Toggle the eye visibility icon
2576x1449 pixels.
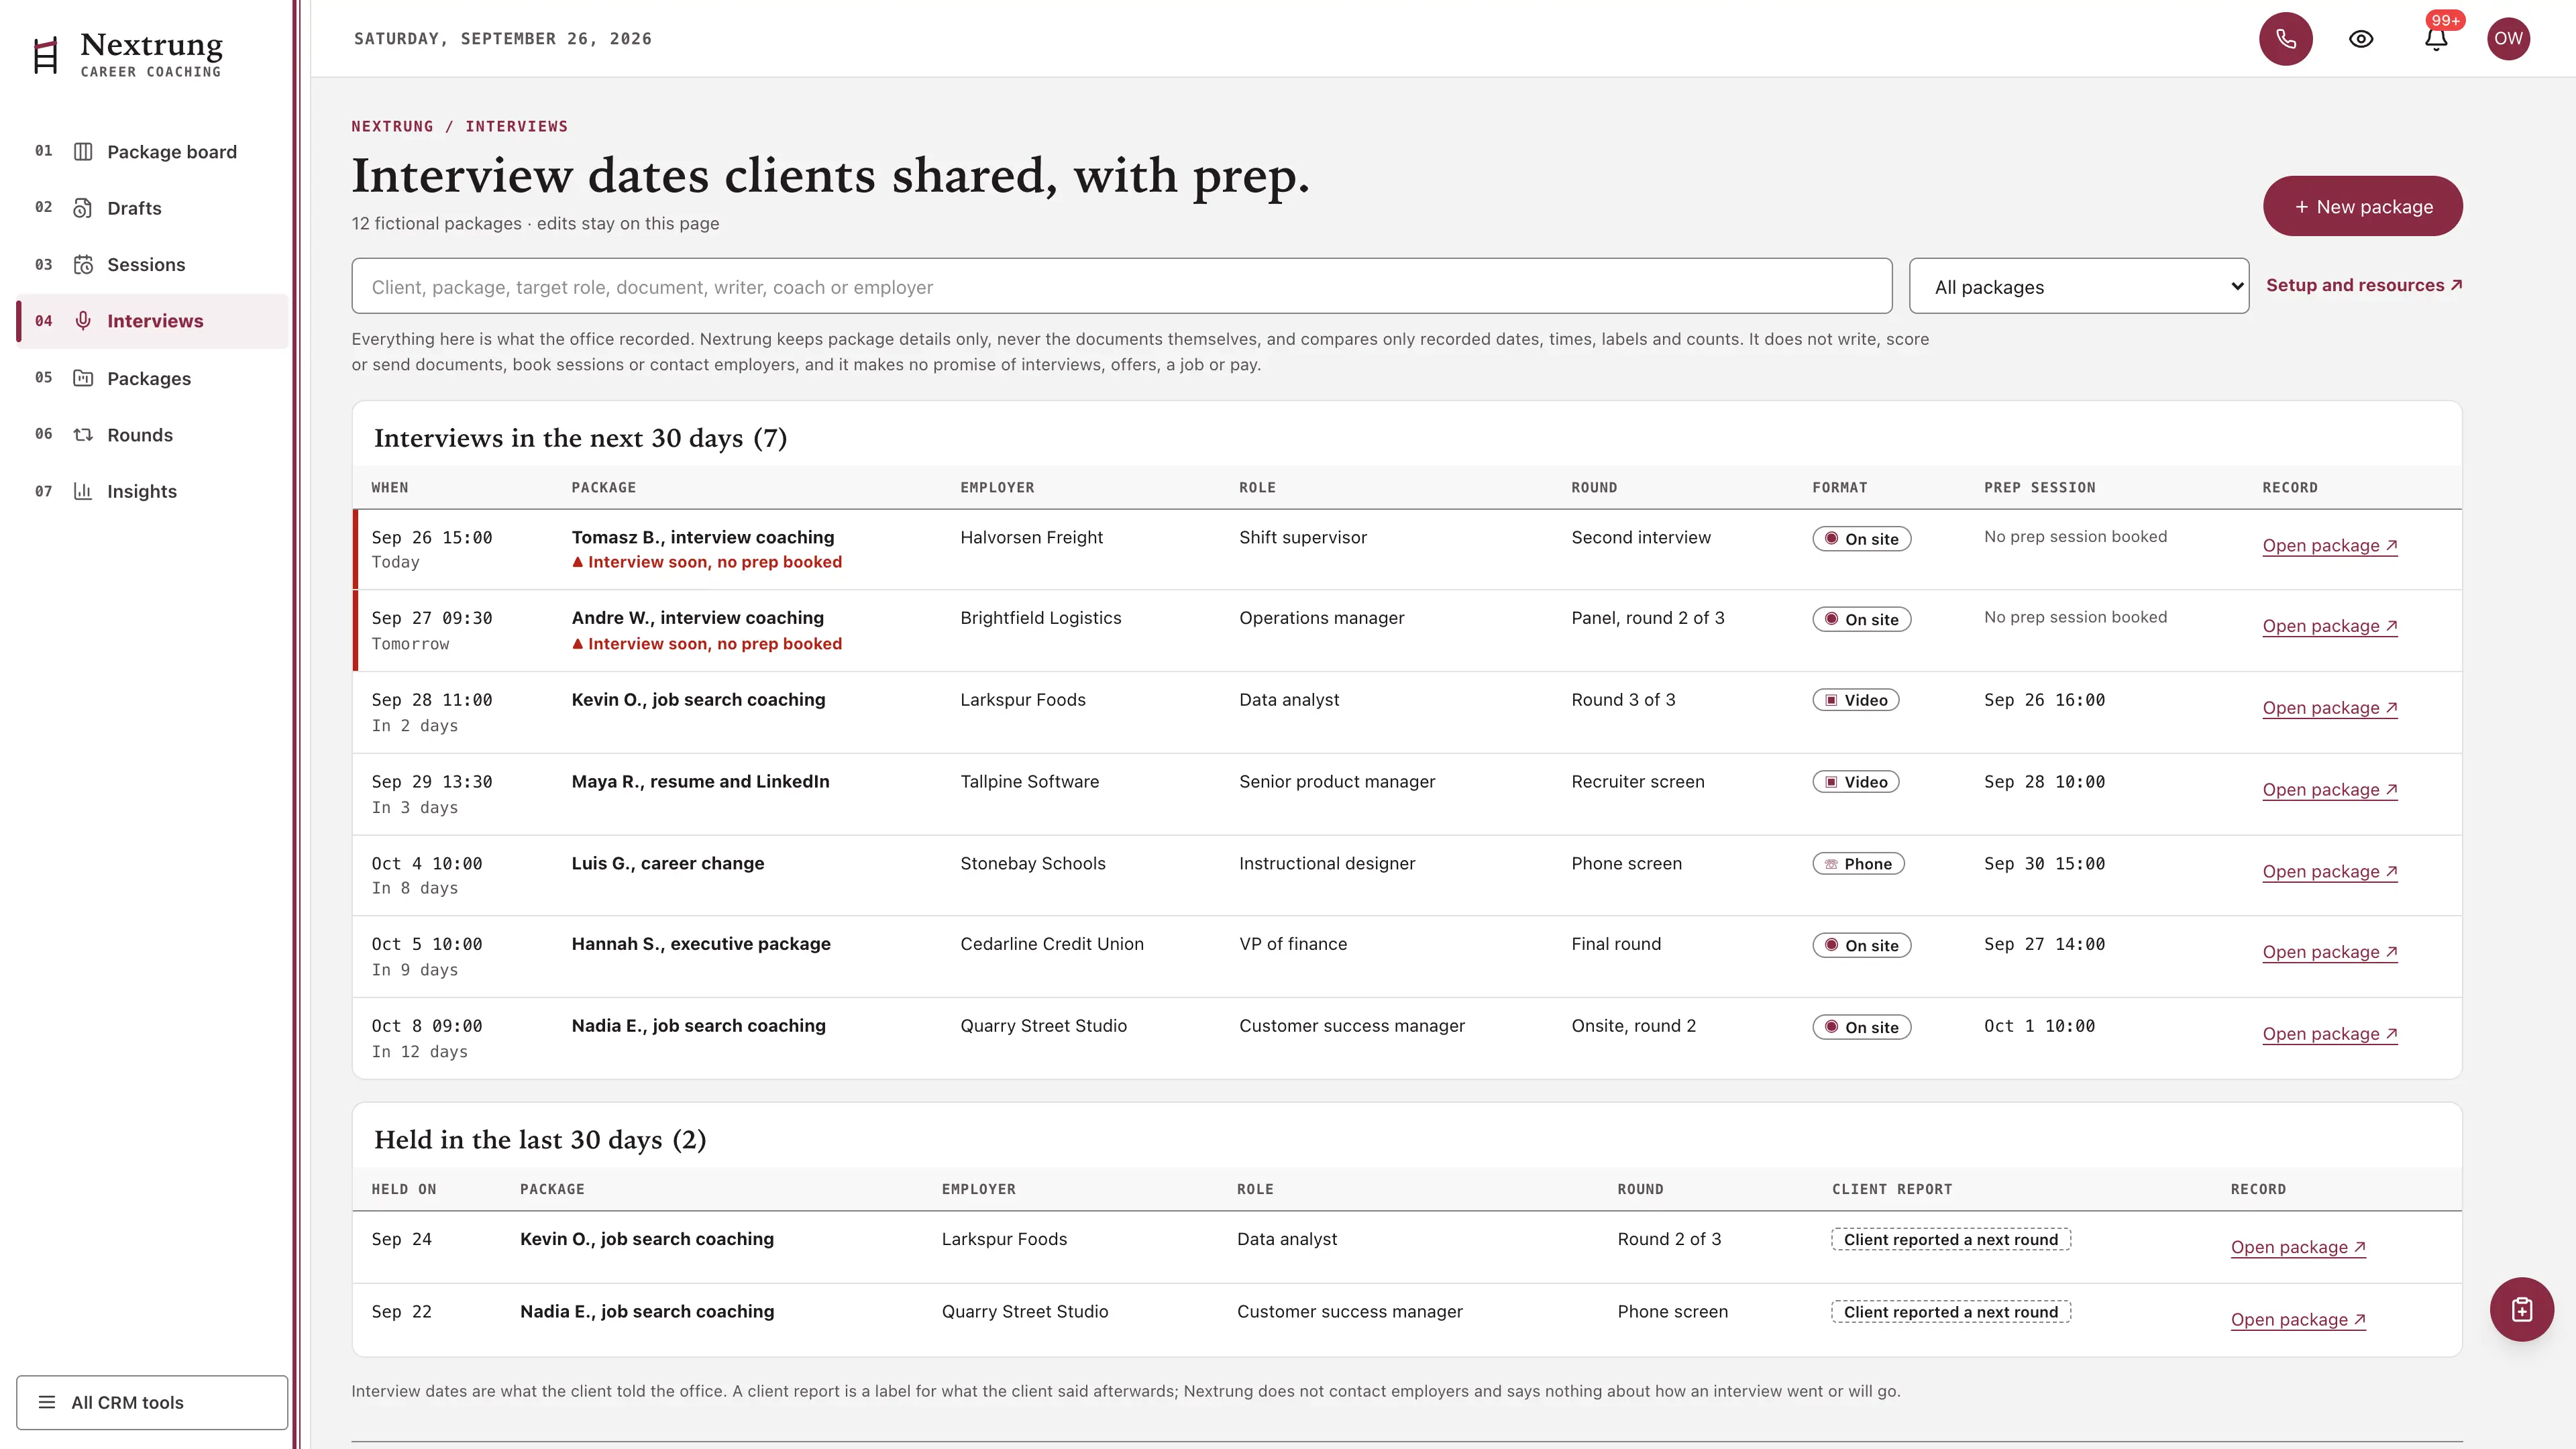pos(2361,39)
